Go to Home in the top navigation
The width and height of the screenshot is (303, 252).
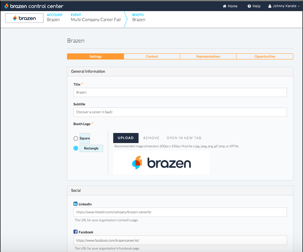pos(230,6)
